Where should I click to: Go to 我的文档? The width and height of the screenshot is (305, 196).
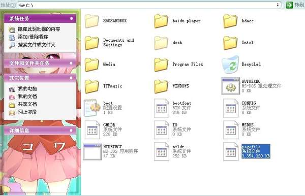click(27, 96)
